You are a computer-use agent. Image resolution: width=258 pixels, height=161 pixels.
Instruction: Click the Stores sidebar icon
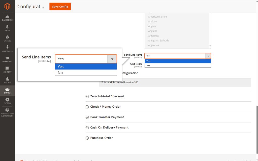(x=7, y=91)
